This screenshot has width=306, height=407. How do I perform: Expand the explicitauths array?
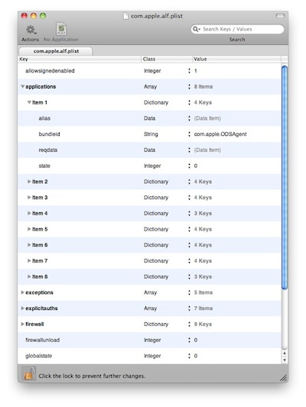pyautogui.click(x=23, y=308)
